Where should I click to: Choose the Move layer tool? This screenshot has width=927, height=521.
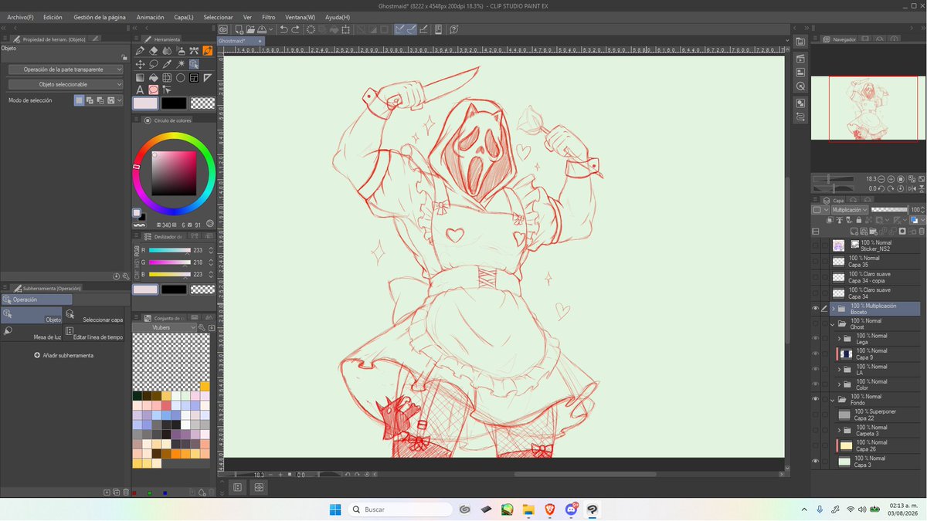tap(140, 64)
